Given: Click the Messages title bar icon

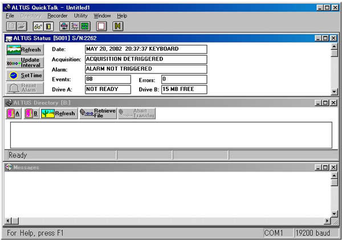Looking at the screenshot, I should click(9, 167).
